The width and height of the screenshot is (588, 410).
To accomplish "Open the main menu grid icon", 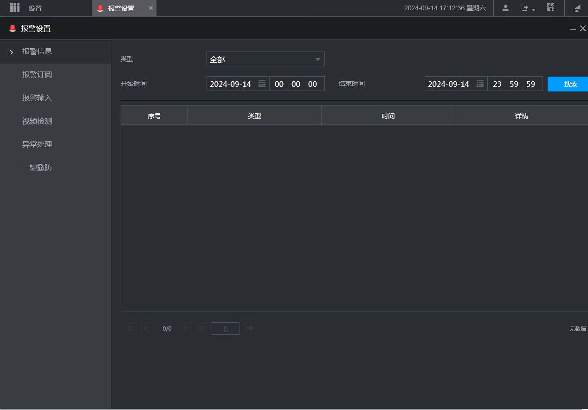I will [x=15, y=7].
